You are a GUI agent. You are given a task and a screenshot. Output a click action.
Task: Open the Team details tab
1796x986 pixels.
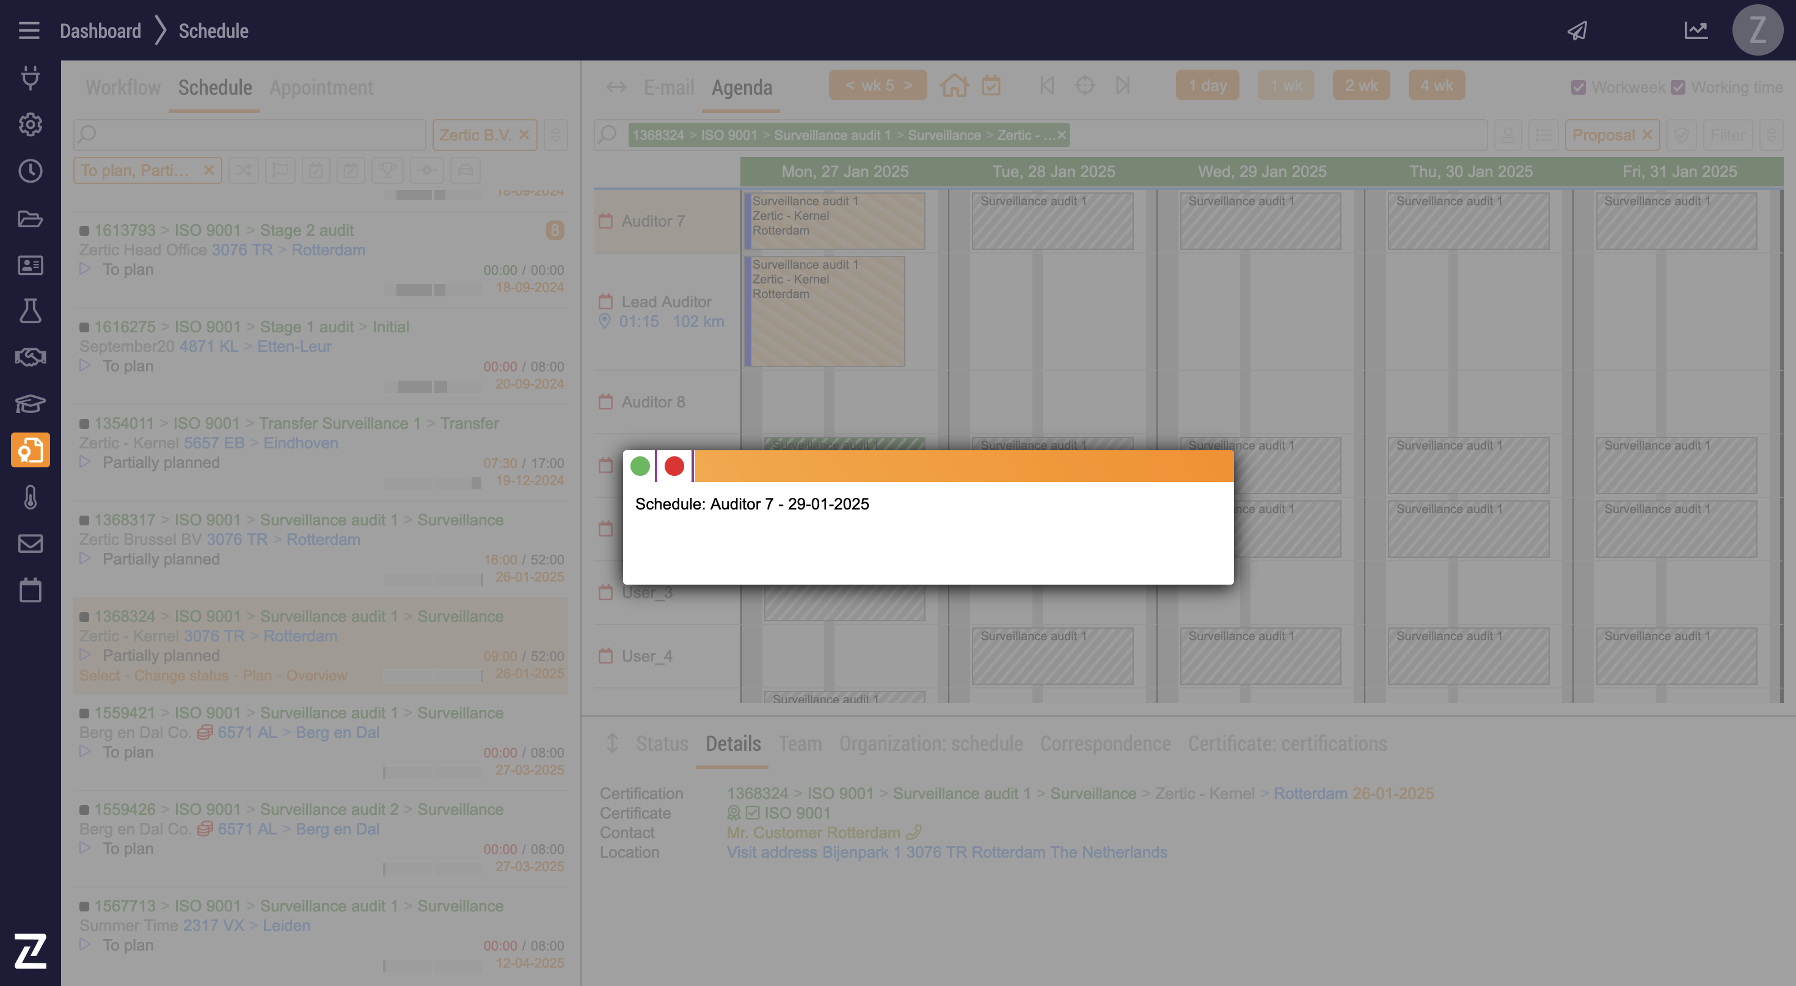click(x=800, y=743)
